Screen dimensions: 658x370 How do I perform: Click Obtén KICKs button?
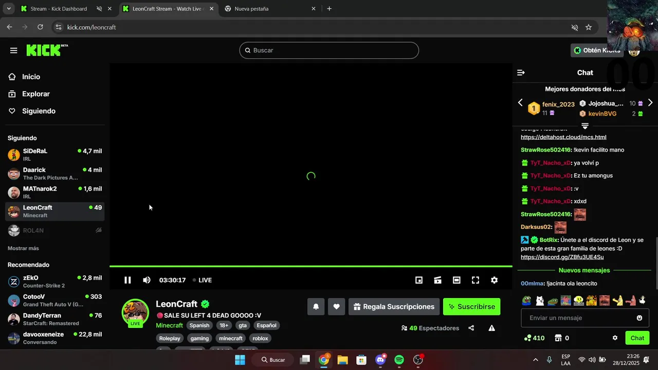597,50
